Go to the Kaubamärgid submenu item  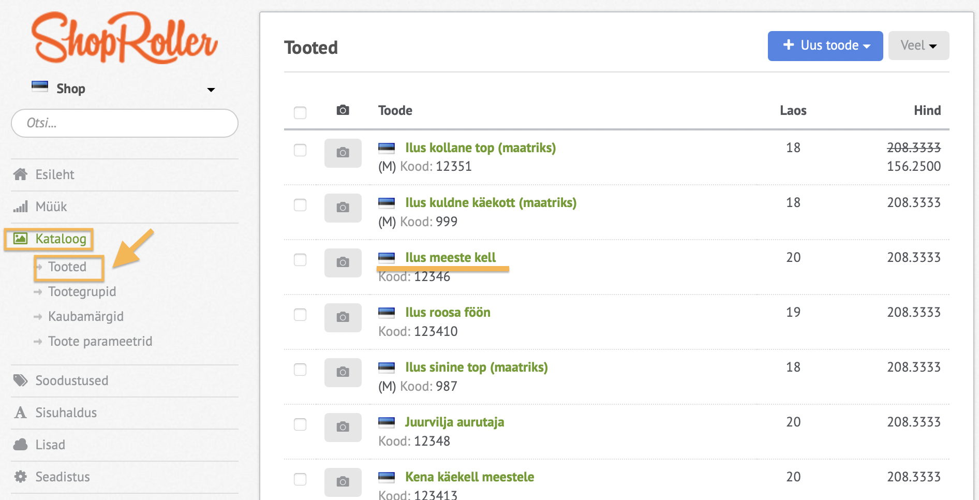click(x=85, y=316)
